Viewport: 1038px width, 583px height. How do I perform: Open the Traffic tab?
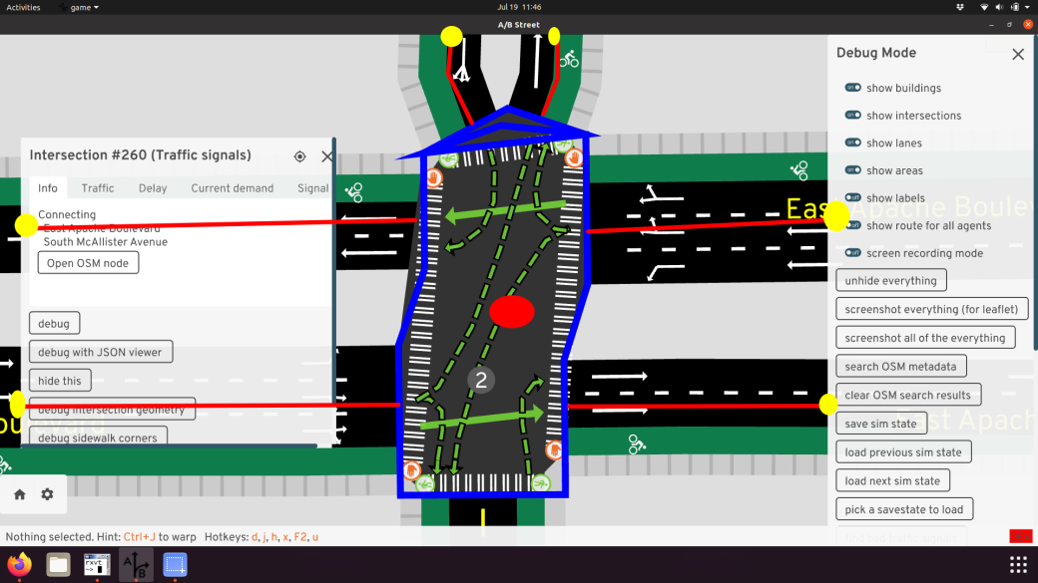[x=98, y=188]
